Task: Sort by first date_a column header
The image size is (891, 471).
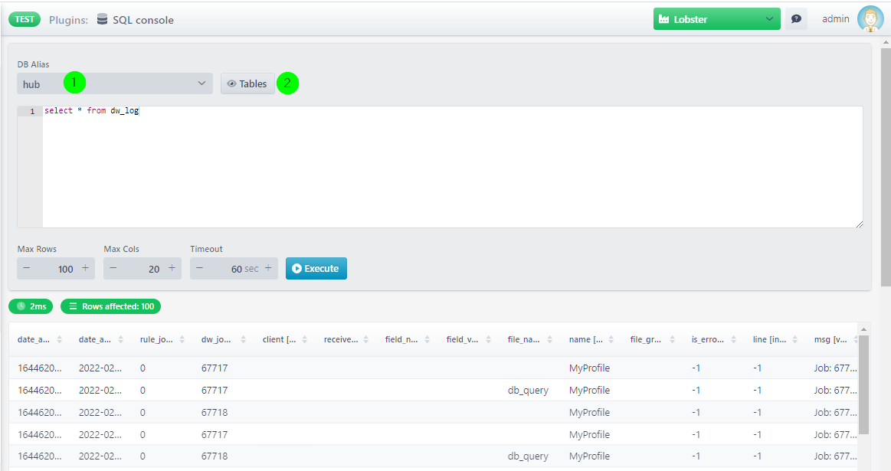Action: [40, 339]
